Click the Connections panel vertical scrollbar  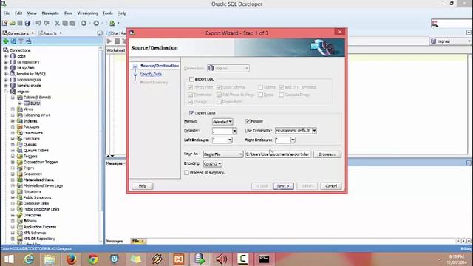[101, 145]
